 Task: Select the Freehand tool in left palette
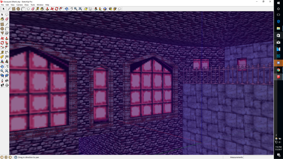click(7, 33)
